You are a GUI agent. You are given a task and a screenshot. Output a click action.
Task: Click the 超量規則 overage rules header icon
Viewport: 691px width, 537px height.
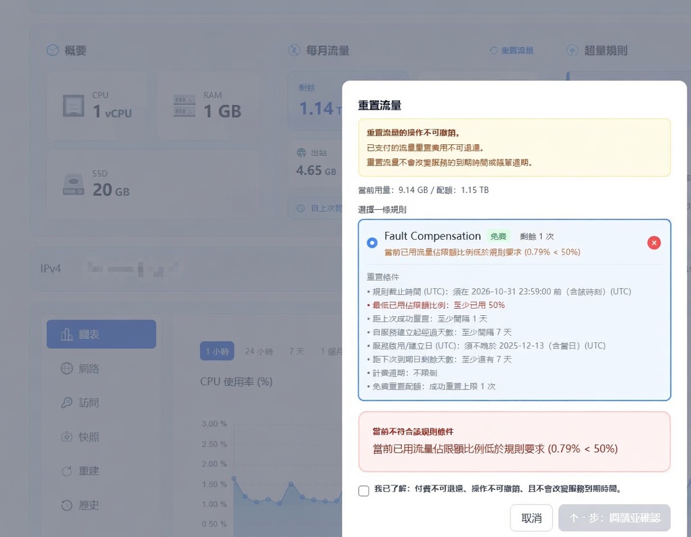pyautogui.click(x=572, y=50)
